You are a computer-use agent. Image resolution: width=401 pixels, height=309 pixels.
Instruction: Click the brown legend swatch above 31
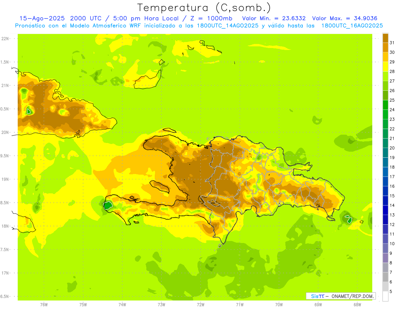385,38
